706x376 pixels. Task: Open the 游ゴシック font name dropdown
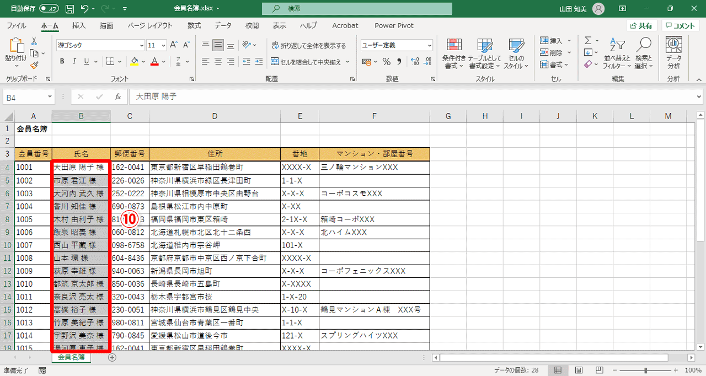point(99,45)
